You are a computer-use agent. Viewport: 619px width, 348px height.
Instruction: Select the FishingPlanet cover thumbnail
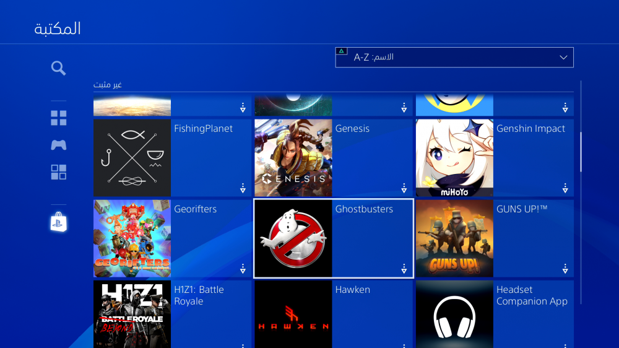point(132,158)
